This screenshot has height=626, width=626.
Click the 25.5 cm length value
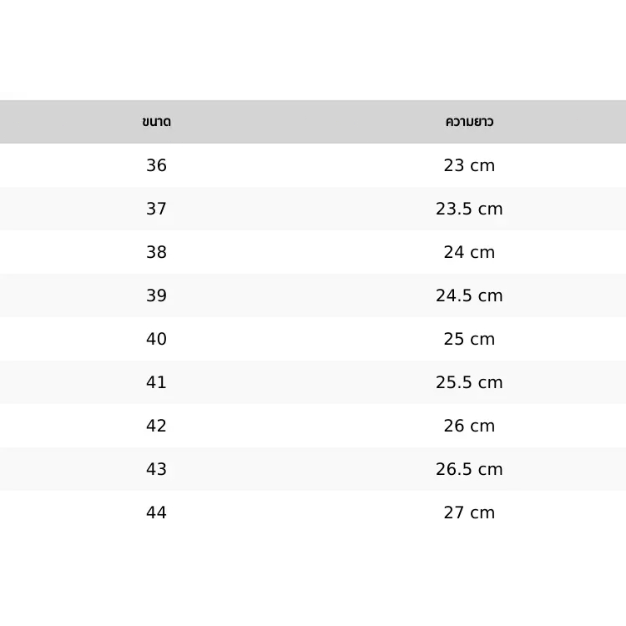(469, 382)
